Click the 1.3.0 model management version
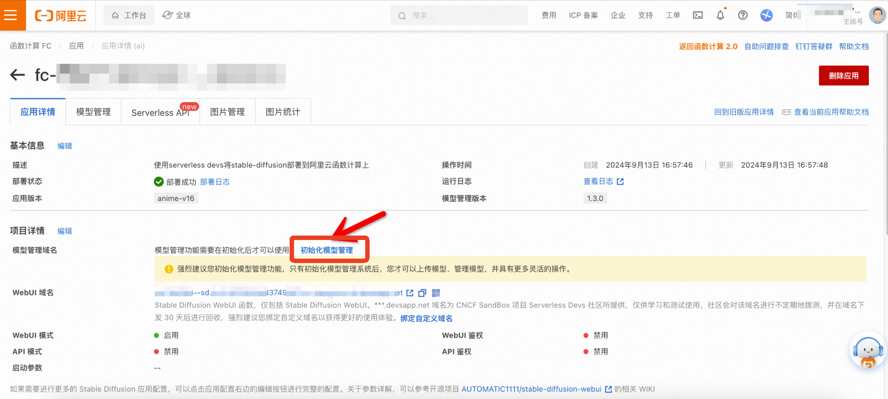 [595, 198]
